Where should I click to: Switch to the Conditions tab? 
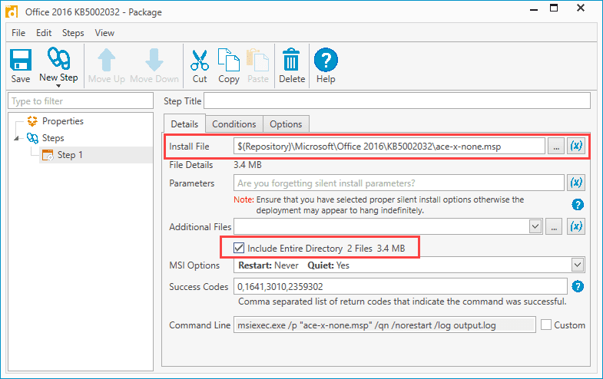click(x=234, y=124)
